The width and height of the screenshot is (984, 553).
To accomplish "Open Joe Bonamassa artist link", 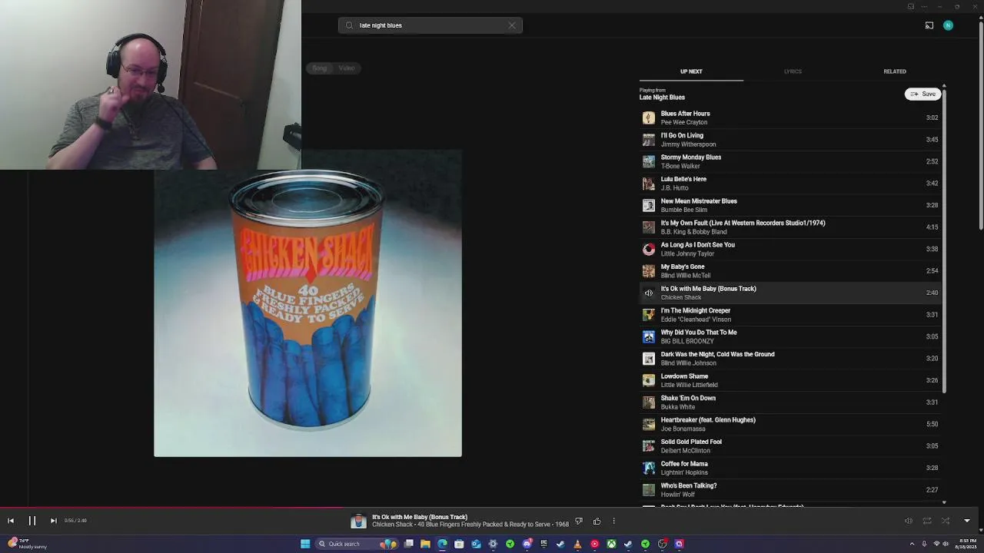I will (683, 429).
